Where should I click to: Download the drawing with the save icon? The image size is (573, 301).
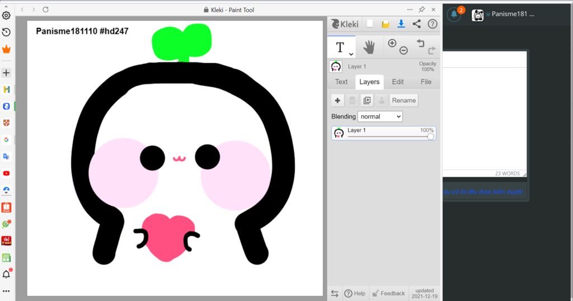[401, 23]
